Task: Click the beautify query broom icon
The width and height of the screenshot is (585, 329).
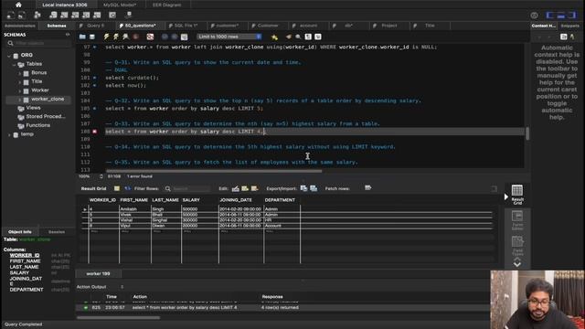Action: [x=289, y=37]
